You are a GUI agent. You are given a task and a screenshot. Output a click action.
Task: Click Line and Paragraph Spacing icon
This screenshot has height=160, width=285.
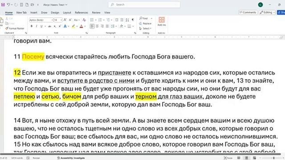tap(113, 26)
